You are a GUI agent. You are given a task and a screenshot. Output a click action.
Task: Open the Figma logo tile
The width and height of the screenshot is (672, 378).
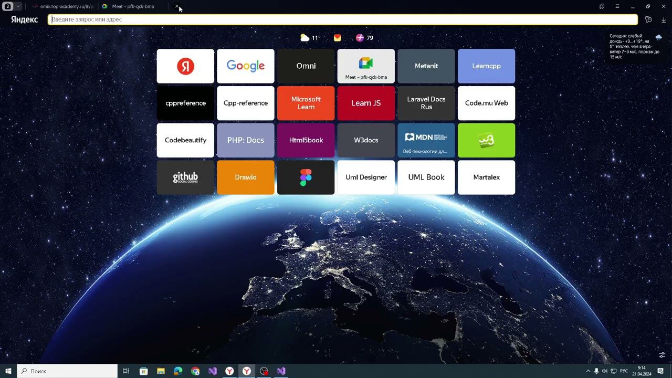pyautogui.click(x=306, y=177)
